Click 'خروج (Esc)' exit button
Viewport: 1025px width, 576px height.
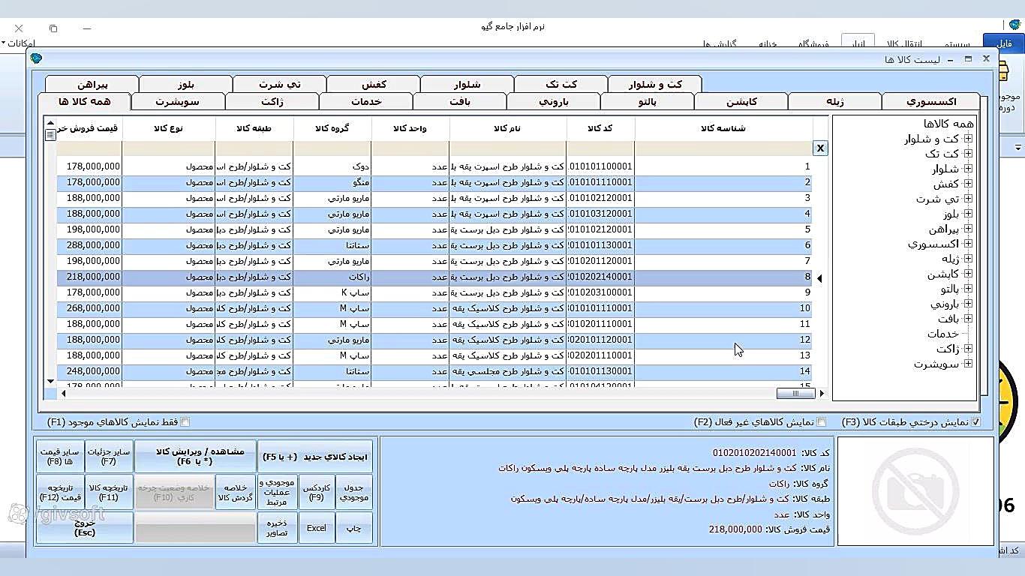pos(85,528)
